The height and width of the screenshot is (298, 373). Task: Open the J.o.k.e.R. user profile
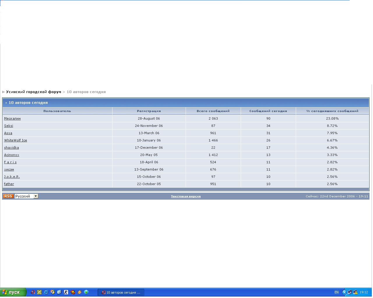coord(12,177)
